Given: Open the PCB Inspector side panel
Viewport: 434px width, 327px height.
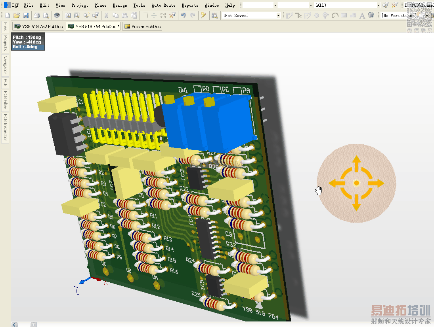Looking at the screenshot, I should (x=5, y=128).
